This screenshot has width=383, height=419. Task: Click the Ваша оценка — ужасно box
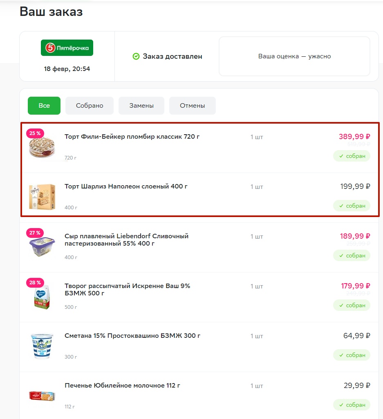294,56
